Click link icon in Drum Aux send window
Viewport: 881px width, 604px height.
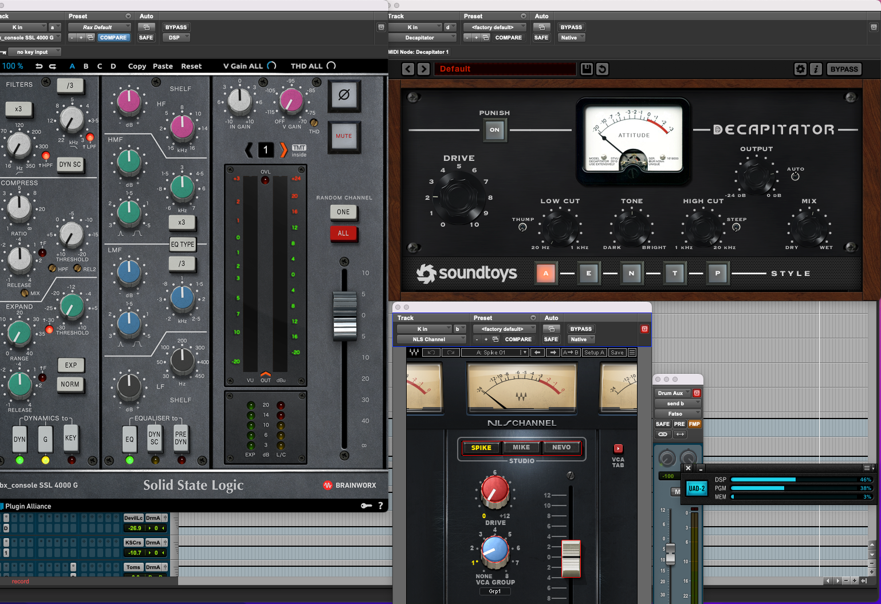(663, 435)
